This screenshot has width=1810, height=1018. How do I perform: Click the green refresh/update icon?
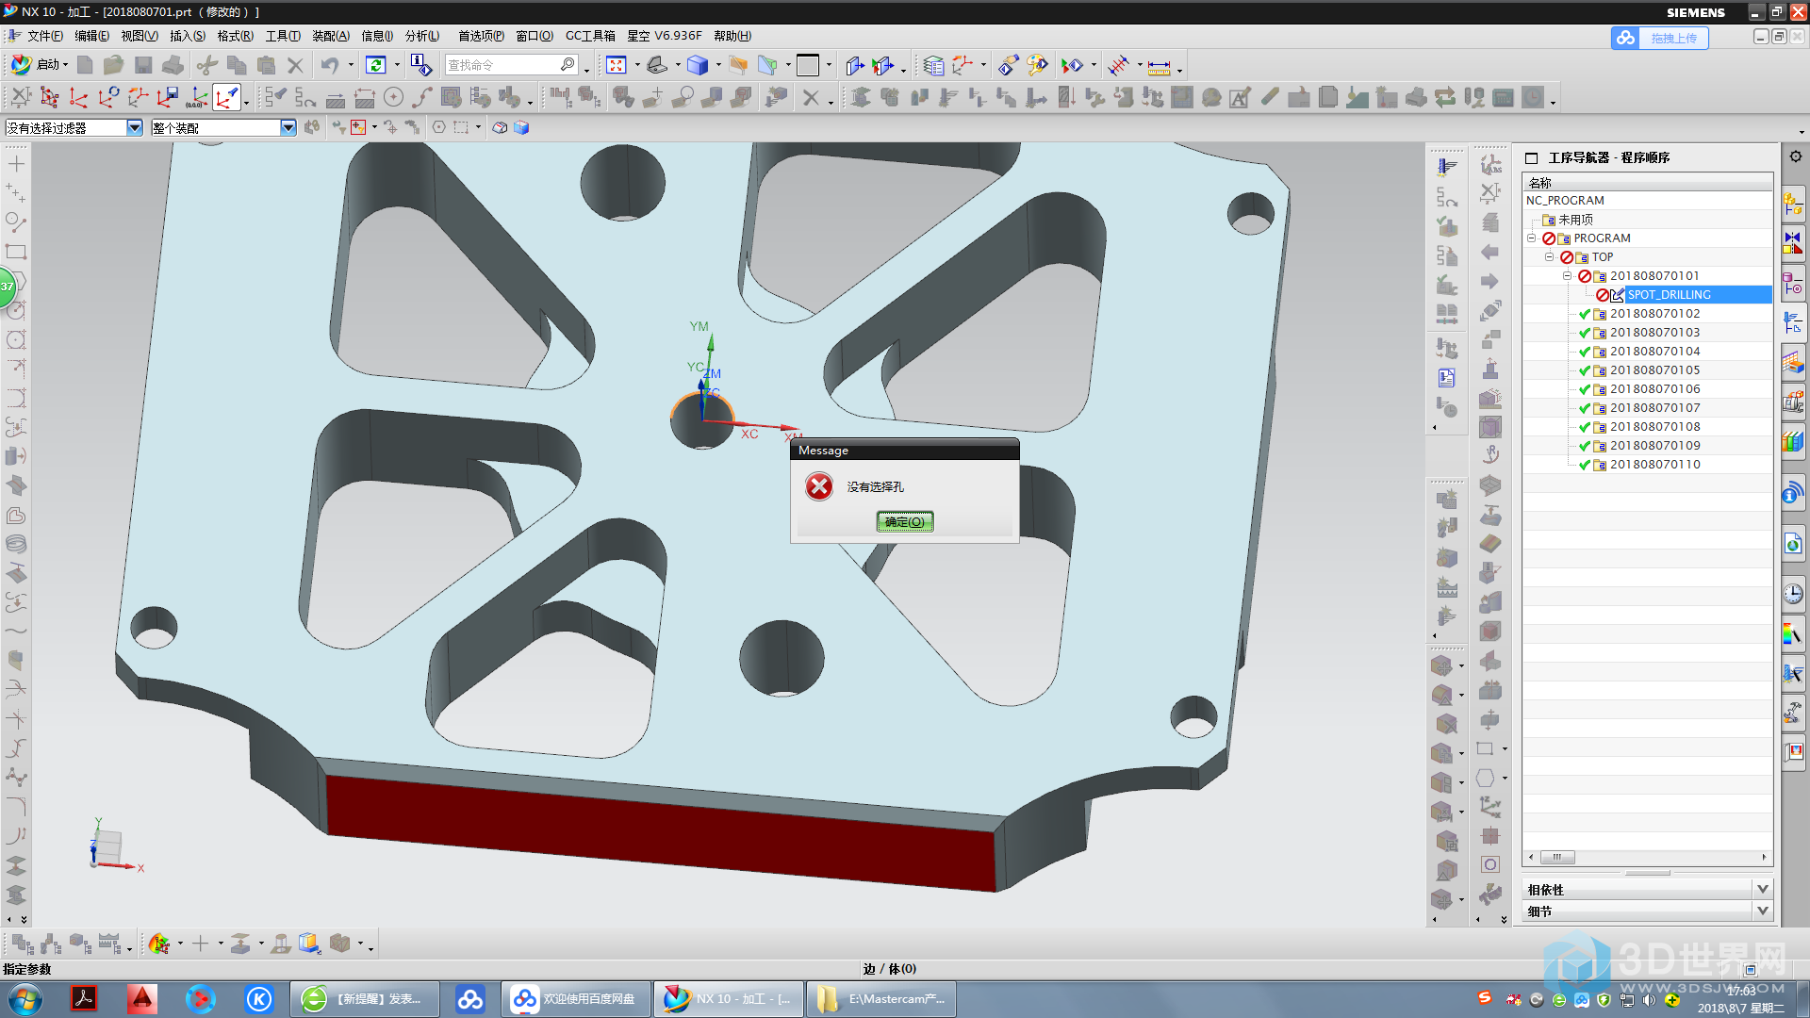(x=375, y=65)
